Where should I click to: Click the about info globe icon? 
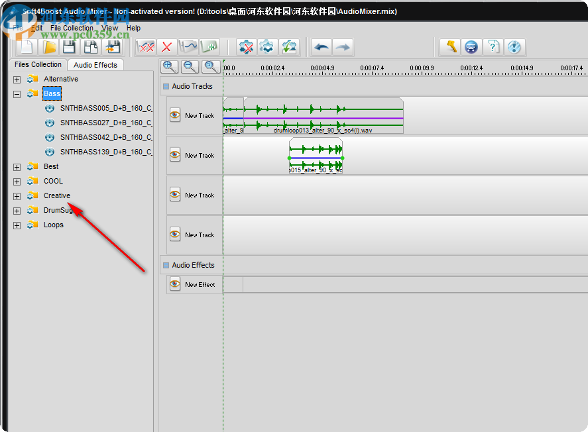[x=514, y=47]
